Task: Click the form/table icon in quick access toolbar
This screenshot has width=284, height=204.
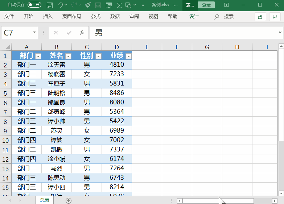Action: pyautogui.click(x=109, y=5)
